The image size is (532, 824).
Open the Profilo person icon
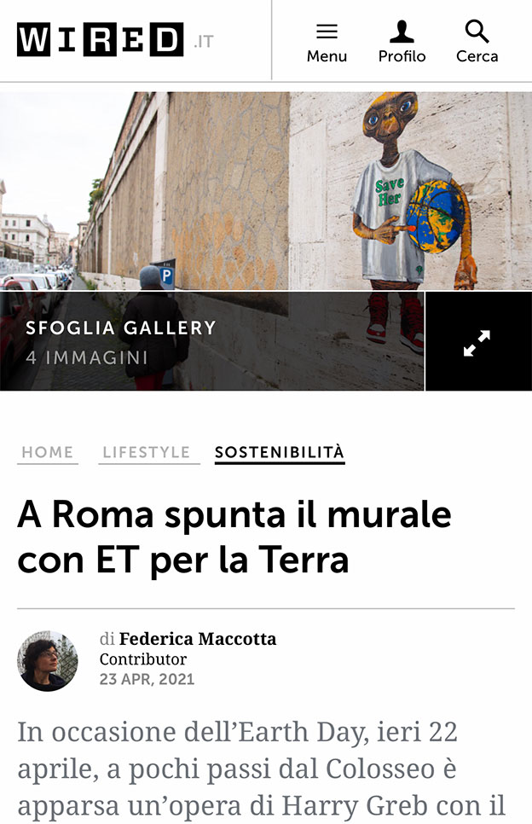tap(402, 32)
